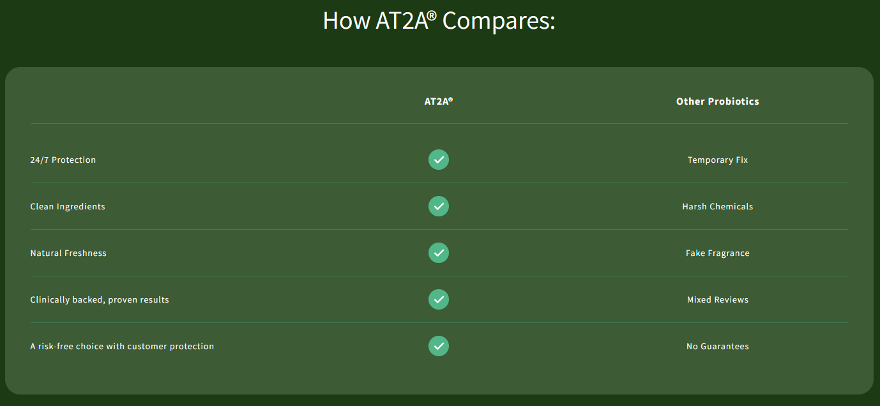The image size is (880, 406).
Task: Click Clinically backed, proven results text
Action: coord(99,300)
